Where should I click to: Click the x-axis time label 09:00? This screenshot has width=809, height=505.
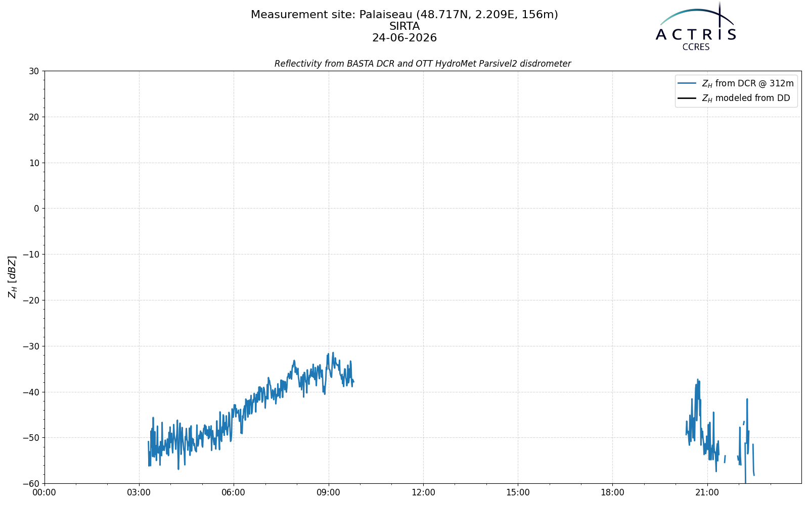pyautogui.click(x=329, y=493)
